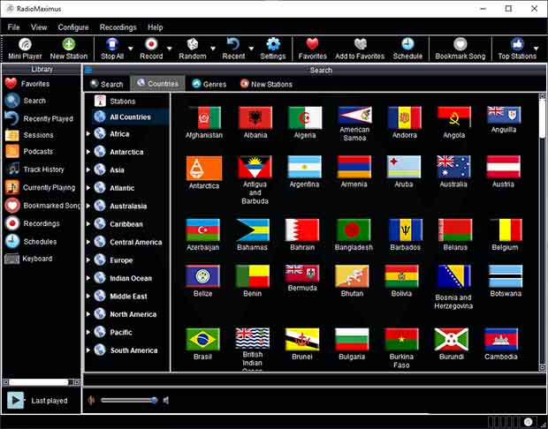Open Recent dropdown arrow
This screenshot has height=429, width=548.
(251, 49)
